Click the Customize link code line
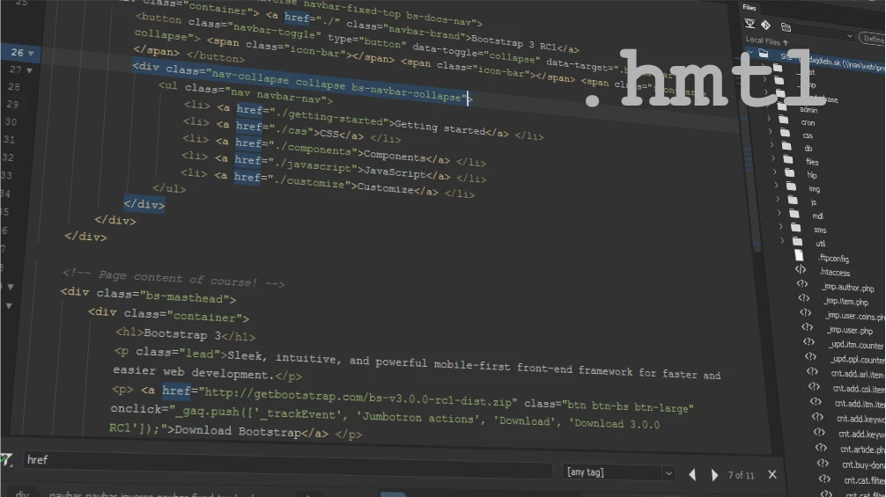Viewport: 886px width, 497px height. pyautogui.click(x=327, y=183)
